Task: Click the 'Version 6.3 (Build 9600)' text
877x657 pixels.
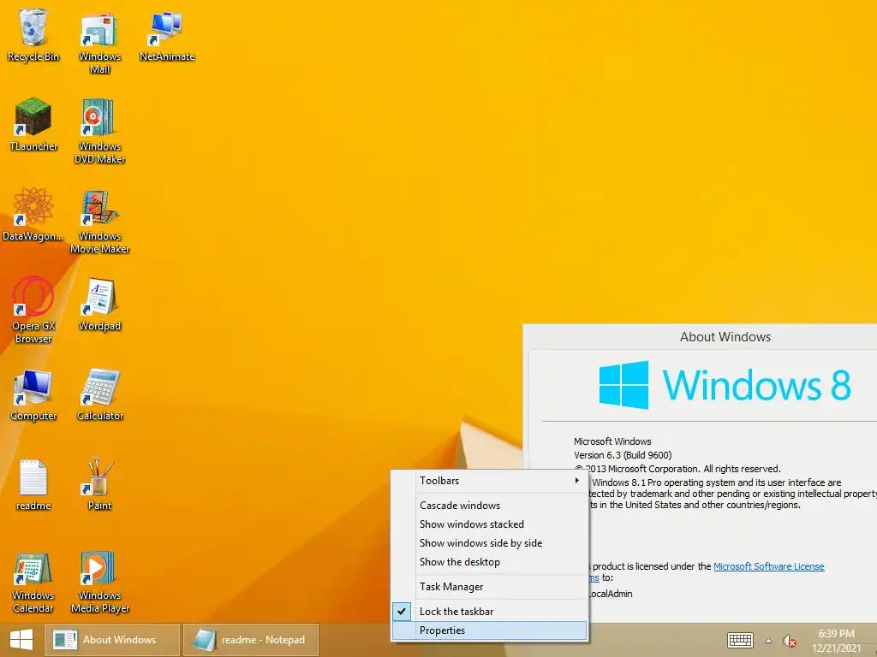Action: [x=623, y=455]
